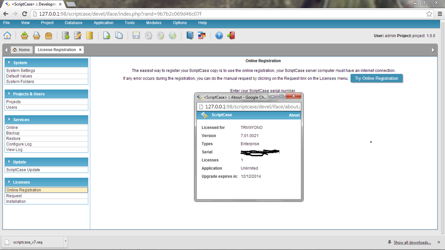The width and height of the screenshot is (445, 250).
Task: Click Try Online Registration button
Action: click(x=377, y=78)
